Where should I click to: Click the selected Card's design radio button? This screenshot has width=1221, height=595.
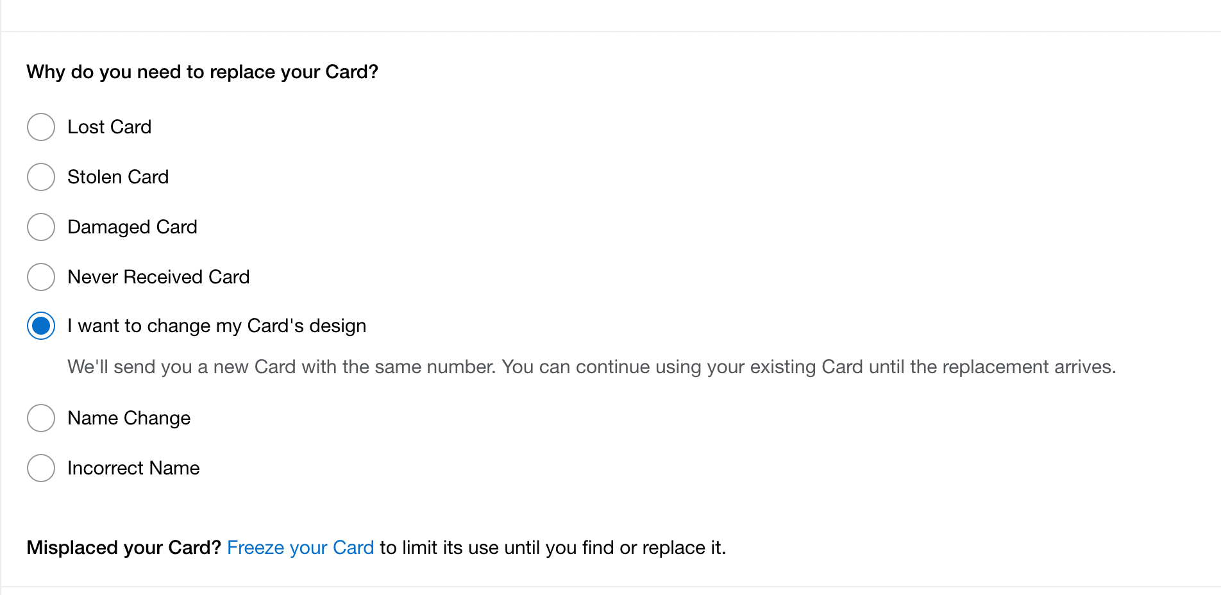pos(41,326)
